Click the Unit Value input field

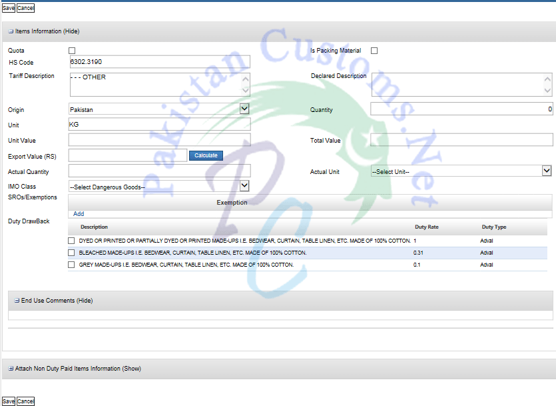160,140
